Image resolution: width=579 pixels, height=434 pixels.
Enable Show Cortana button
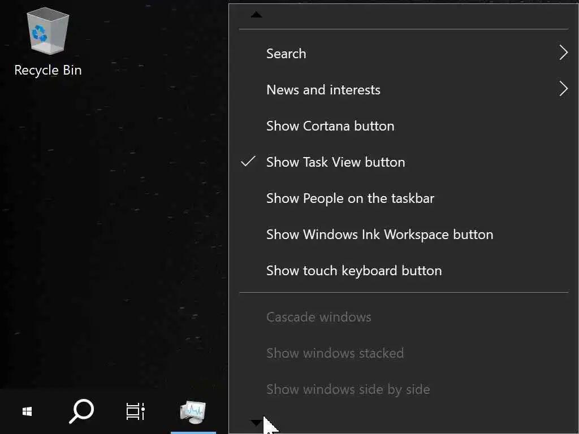(x=404, y=126)
